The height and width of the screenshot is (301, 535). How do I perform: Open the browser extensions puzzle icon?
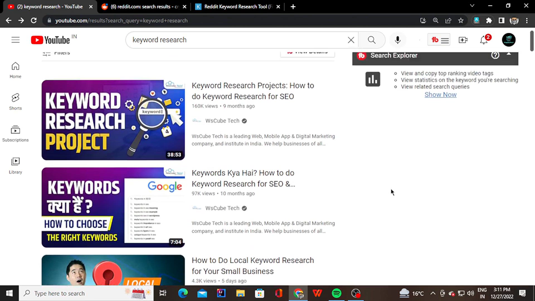[489, 20]
